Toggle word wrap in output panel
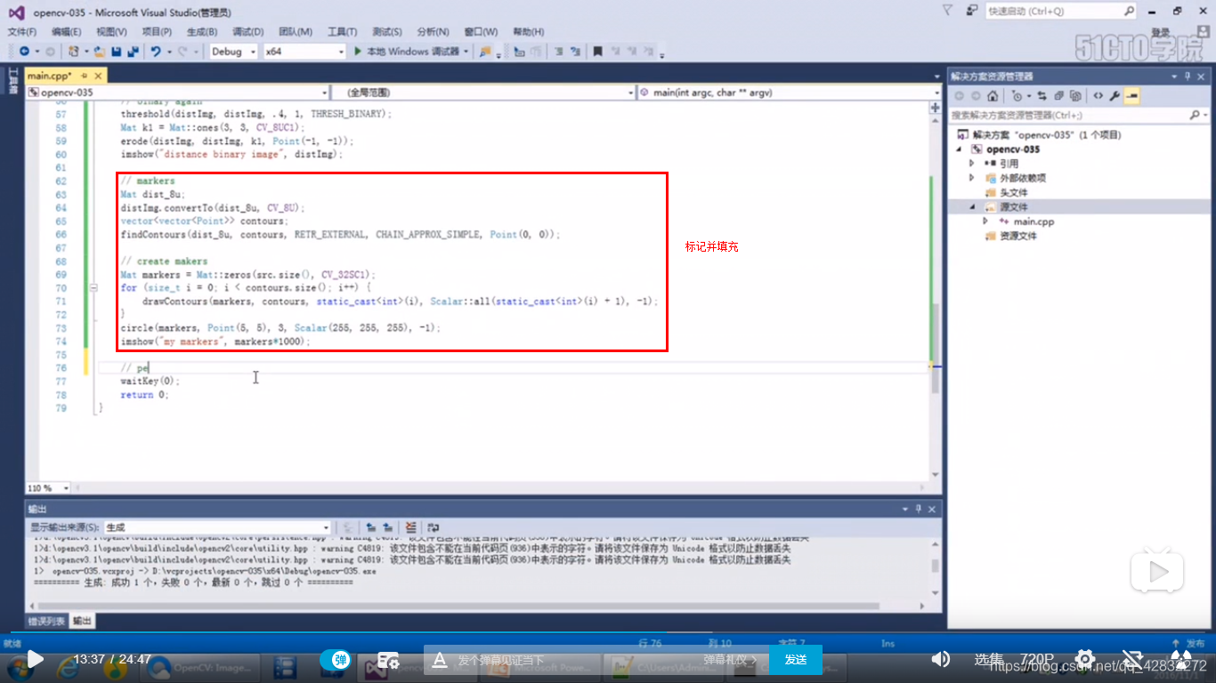The height and width of the screenshot is (683, 1216). 433,527
